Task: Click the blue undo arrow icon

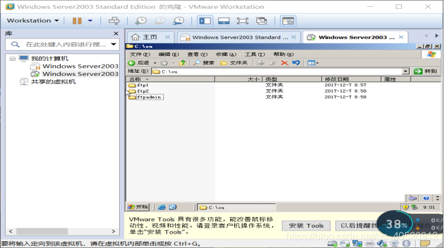Action: coord(296,63)
